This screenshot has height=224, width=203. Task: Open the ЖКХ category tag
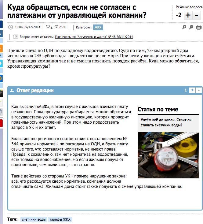[98, 28]
